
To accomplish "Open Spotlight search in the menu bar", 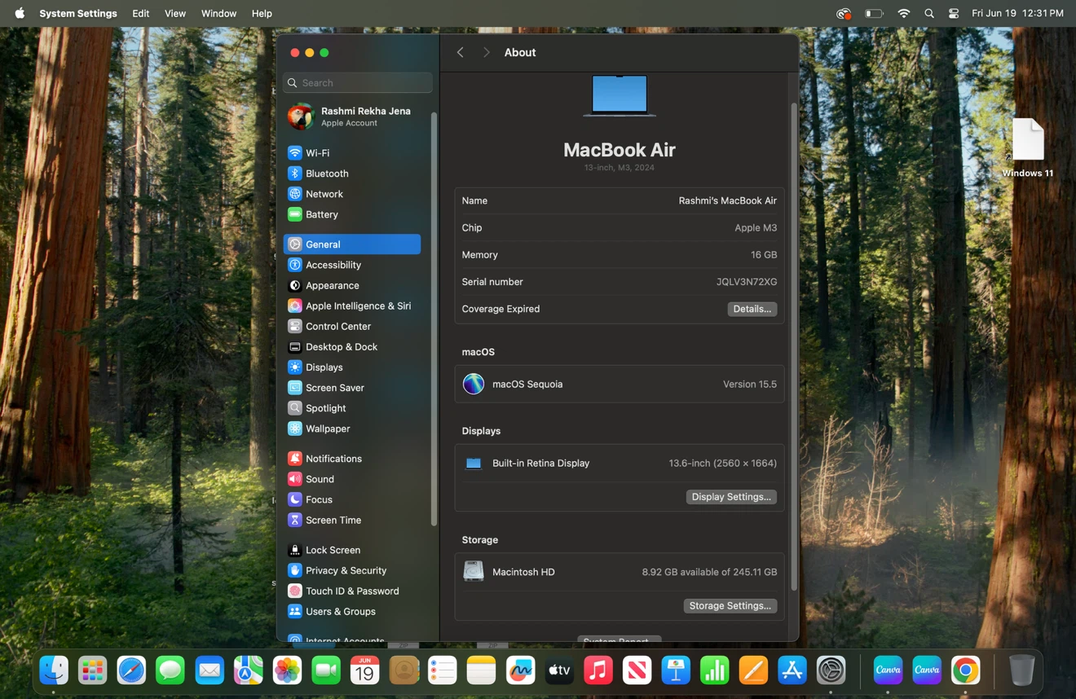I will pos(929,13).
